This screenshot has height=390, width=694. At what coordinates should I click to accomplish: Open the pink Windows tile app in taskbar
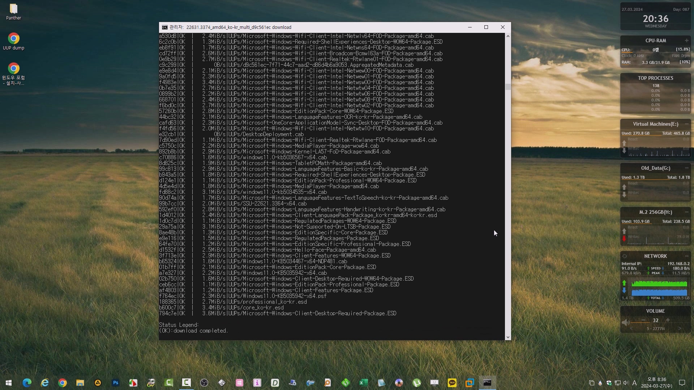click(240, 383)
